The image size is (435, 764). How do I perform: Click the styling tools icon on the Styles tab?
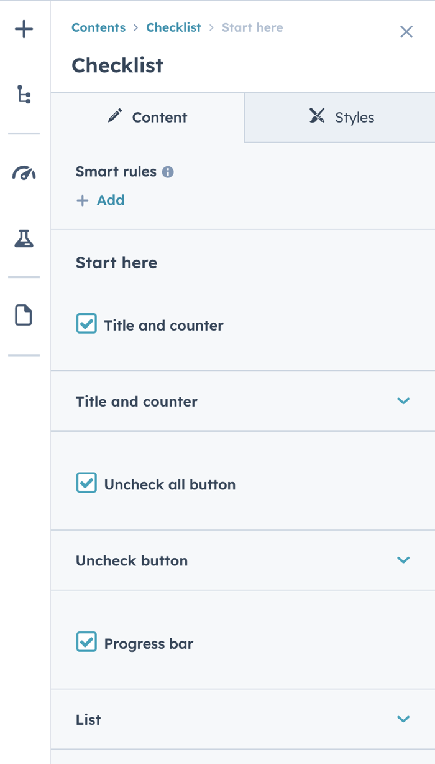(317, 116)
